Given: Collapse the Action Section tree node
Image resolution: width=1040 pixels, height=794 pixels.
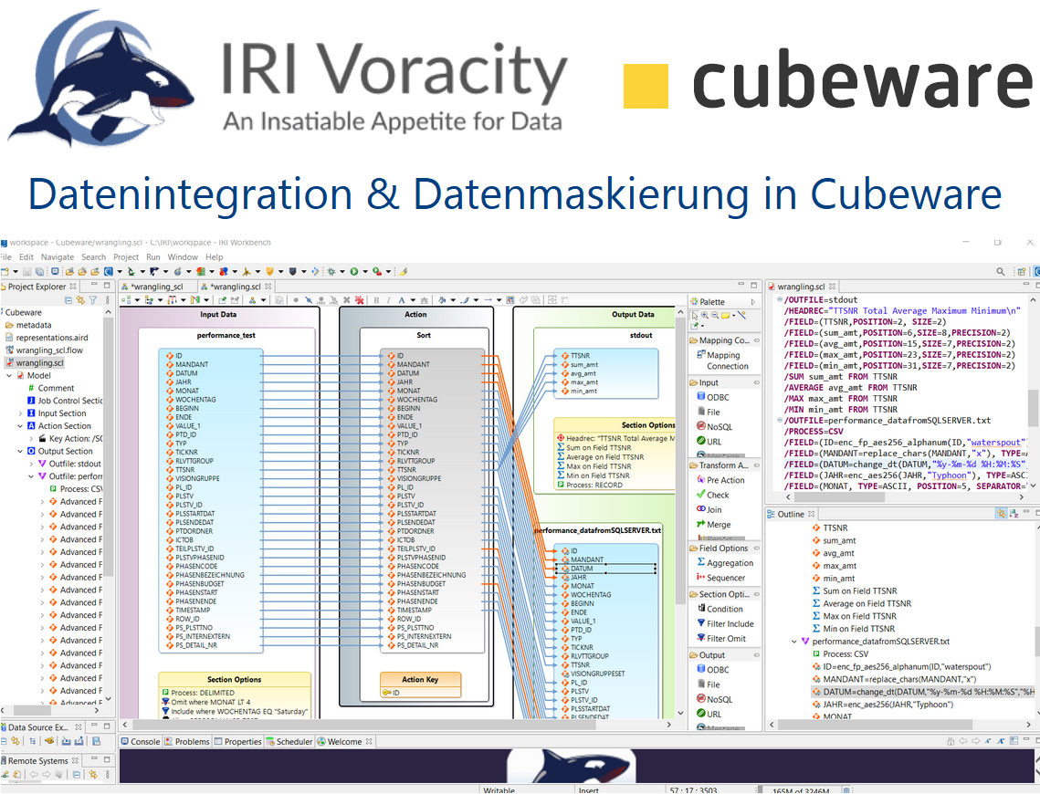Looking at the screenshot, I should click(x=21, y=426).
